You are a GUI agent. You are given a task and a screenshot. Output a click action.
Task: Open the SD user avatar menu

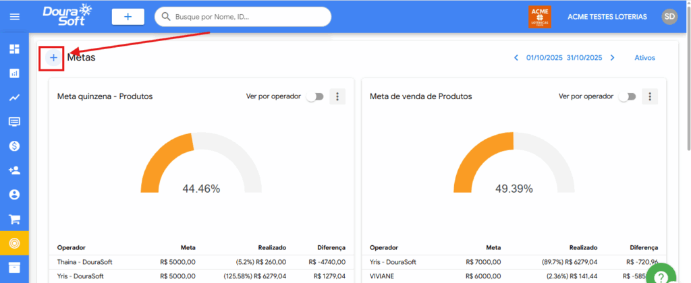click(x=669, y=17)
